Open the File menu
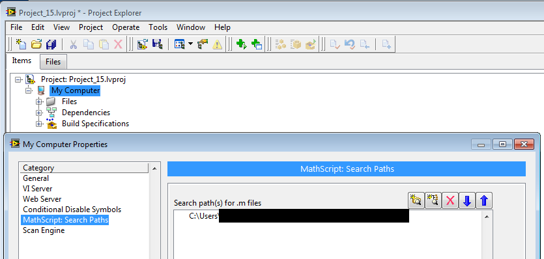 pos(16,27)
